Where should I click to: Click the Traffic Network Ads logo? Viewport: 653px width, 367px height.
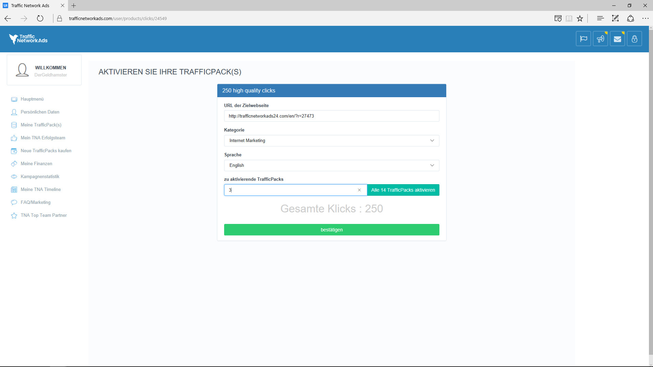(28, 39)
